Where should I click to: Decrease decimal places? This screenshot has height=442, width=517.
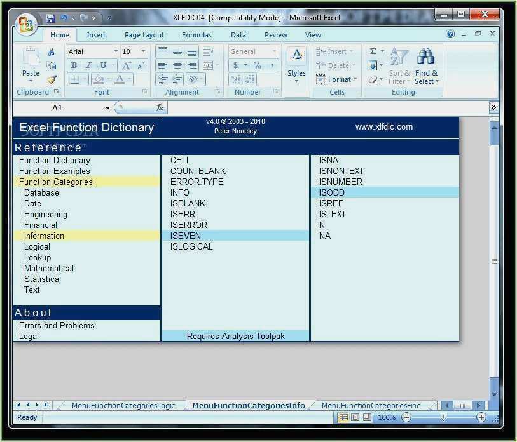(x=250, y=79)
